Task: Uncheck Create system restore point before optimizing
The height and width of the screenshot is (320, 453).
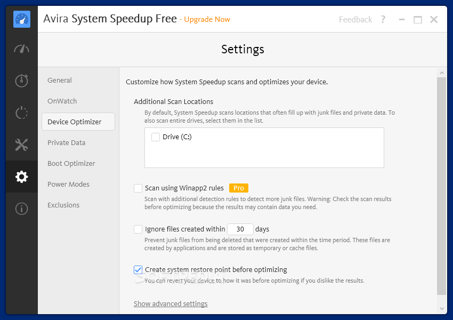Action: [138, 270]
